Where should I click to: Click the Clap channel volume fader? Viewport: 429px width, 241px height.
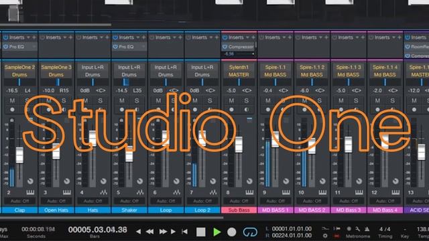[x=19, y=155]
